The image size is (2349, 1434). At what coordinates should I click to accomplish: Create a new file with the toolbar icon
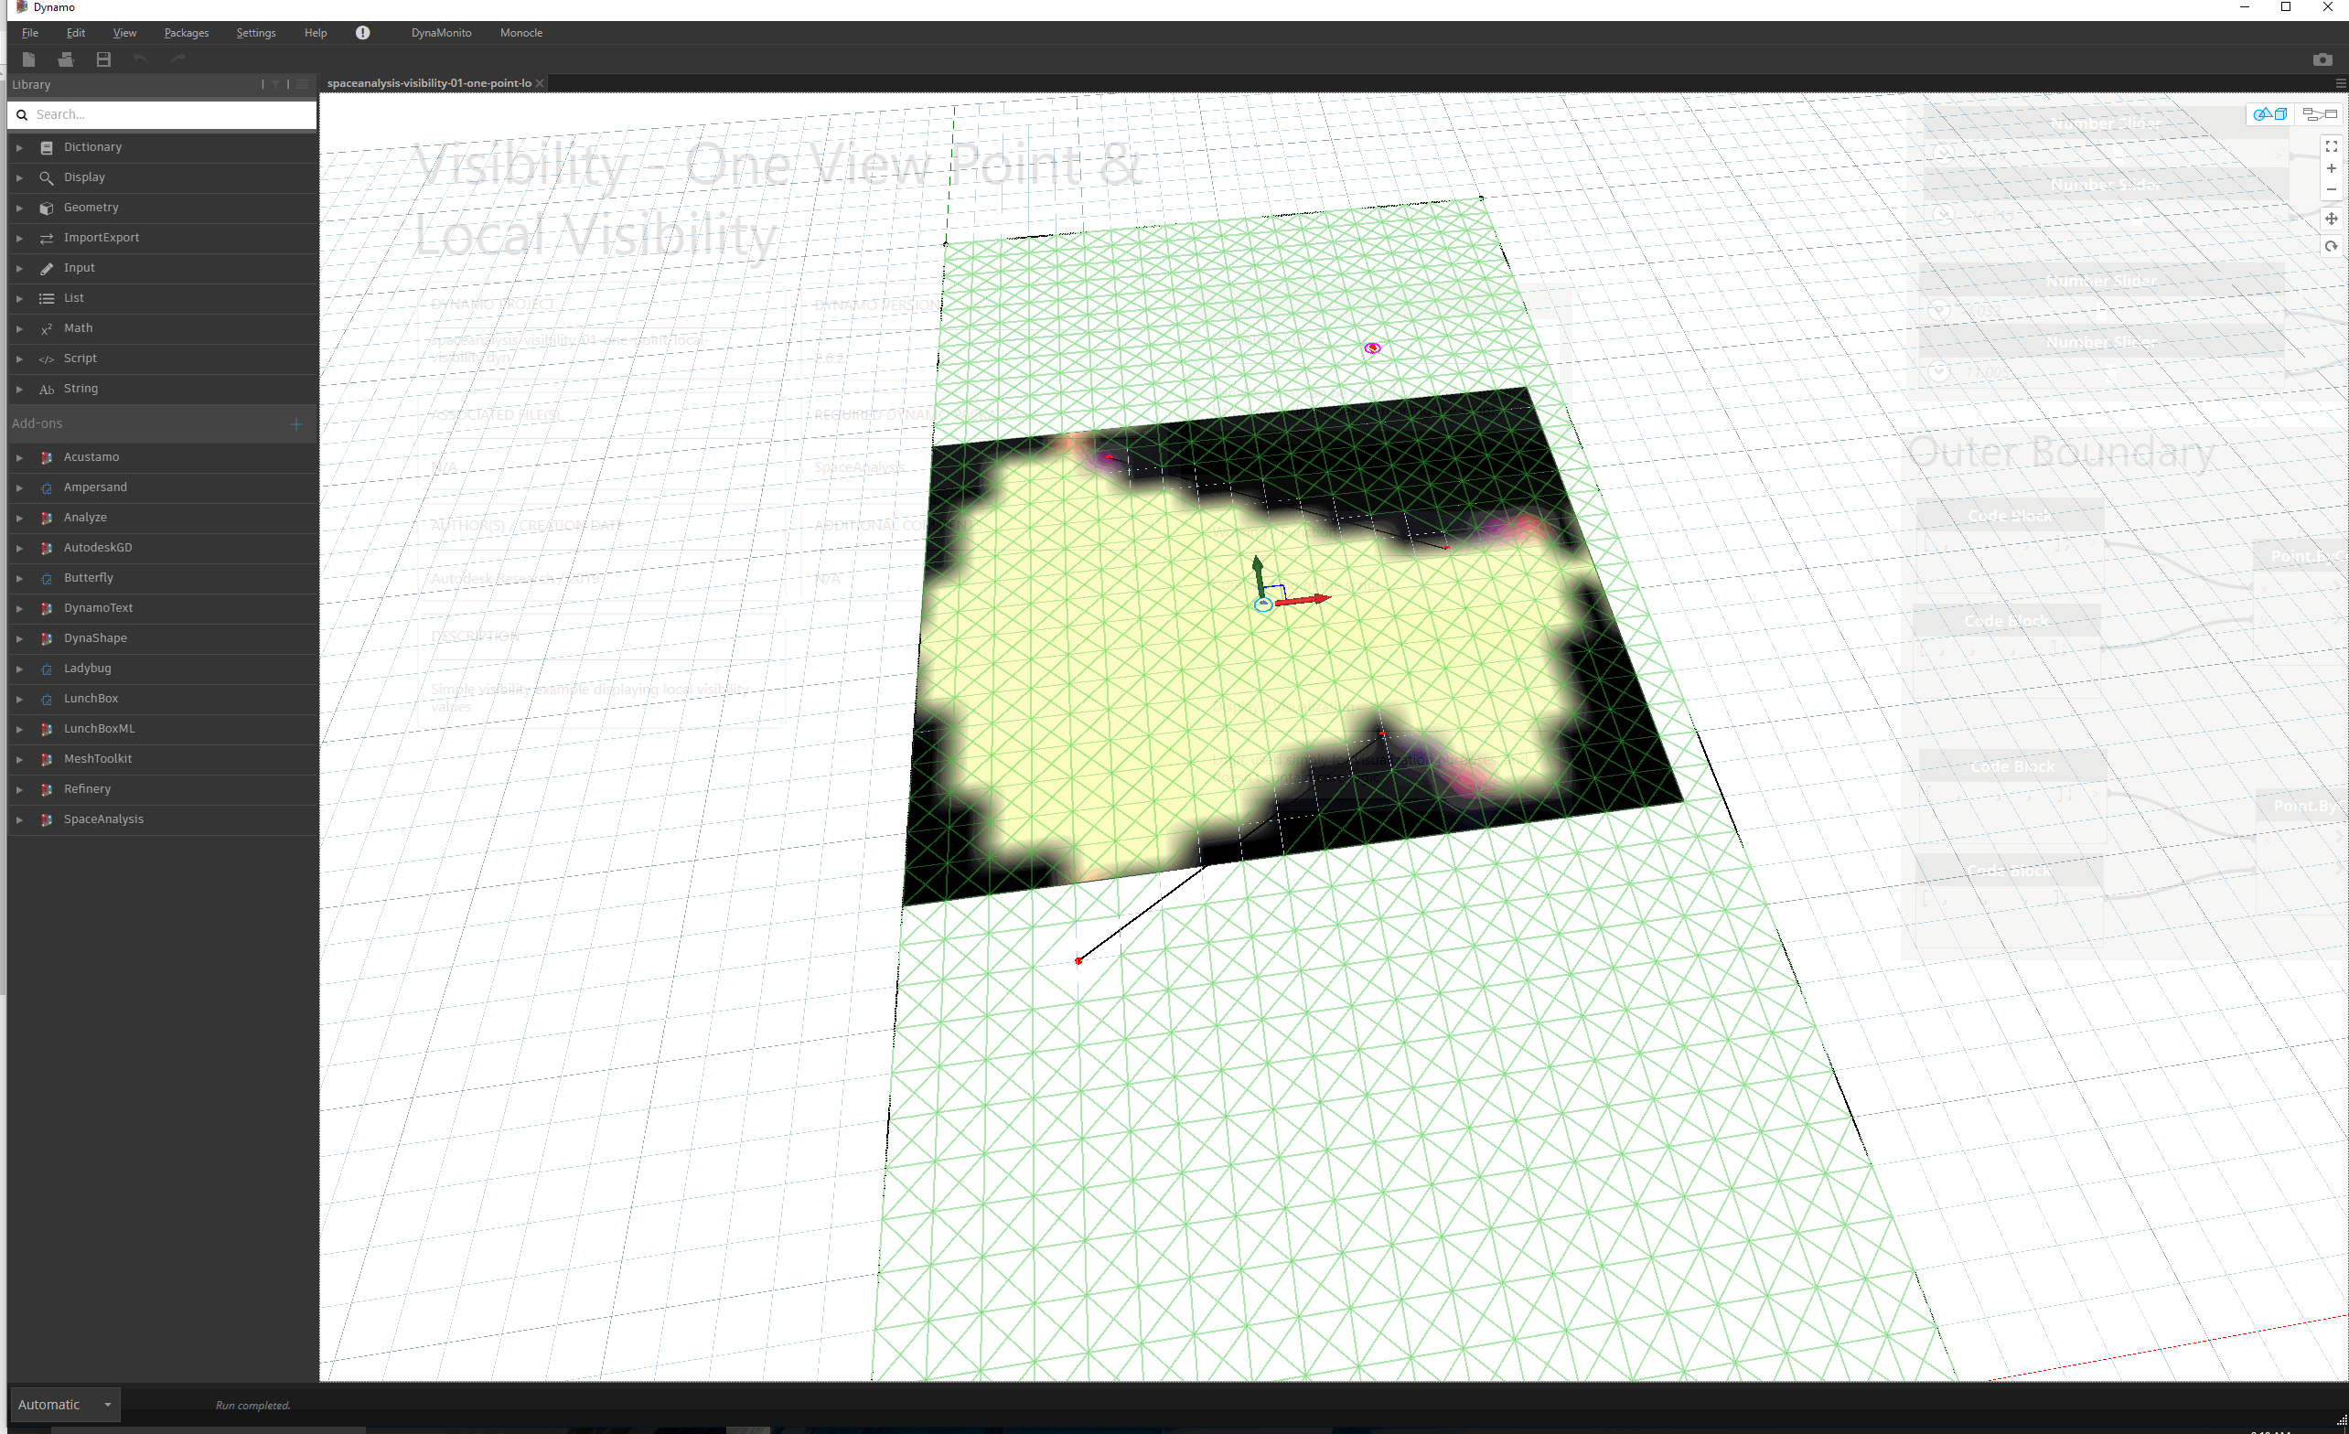tap(28, 59)
